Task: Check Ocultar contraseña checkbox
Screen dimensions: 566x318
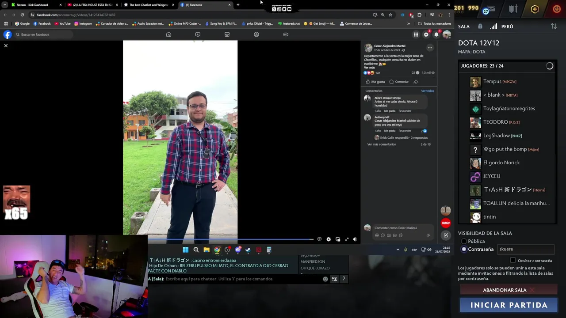Action: pos(513,261)
